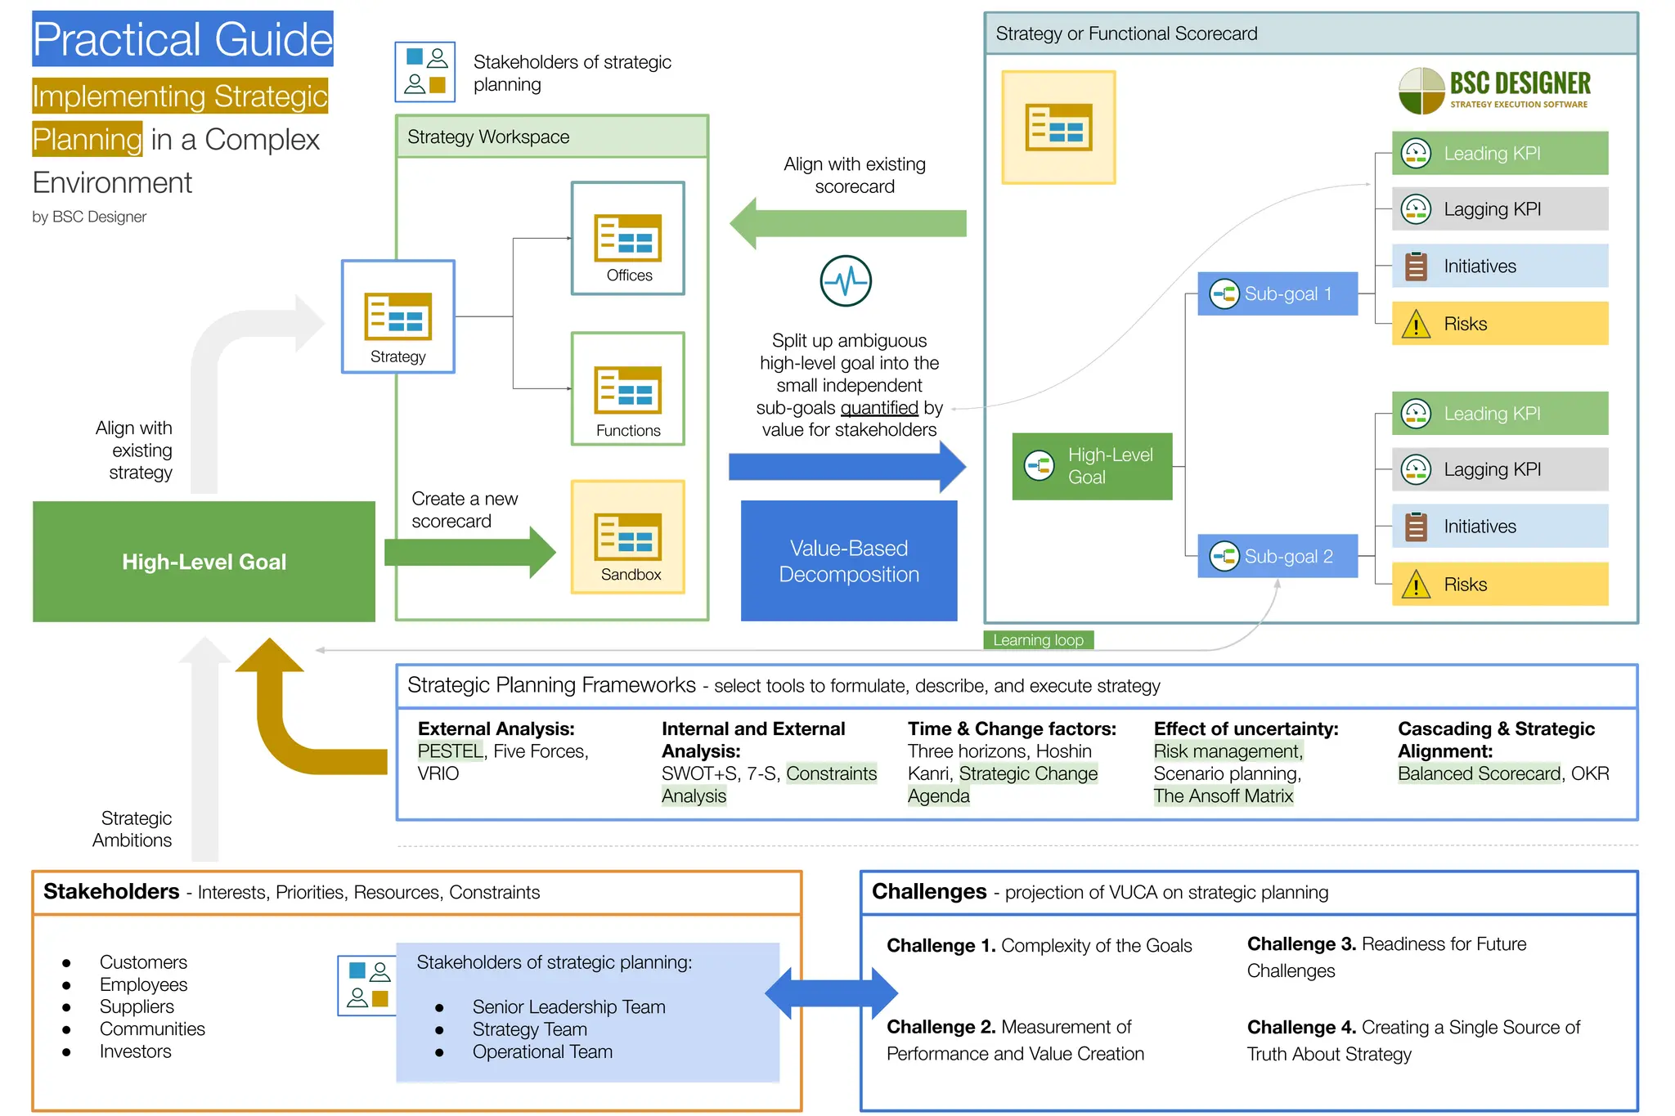Click the heartbeat pulse circle icon
Screen dimensions: 1675x1116
tap(846, 281)
